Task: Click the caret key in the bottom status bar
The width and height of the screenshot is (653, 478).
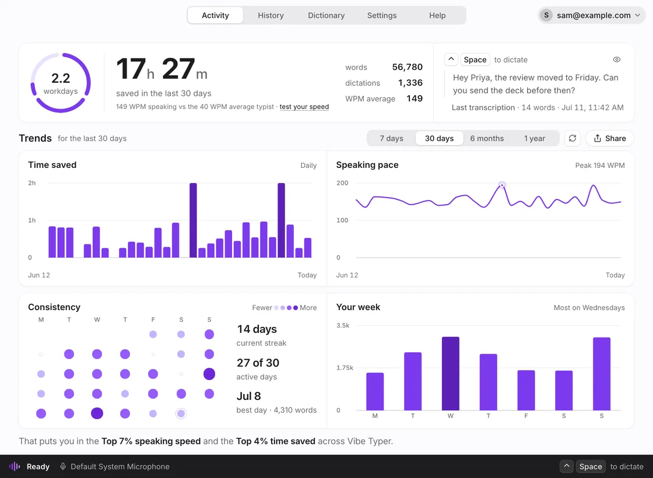Action: [x=566, y=466]
